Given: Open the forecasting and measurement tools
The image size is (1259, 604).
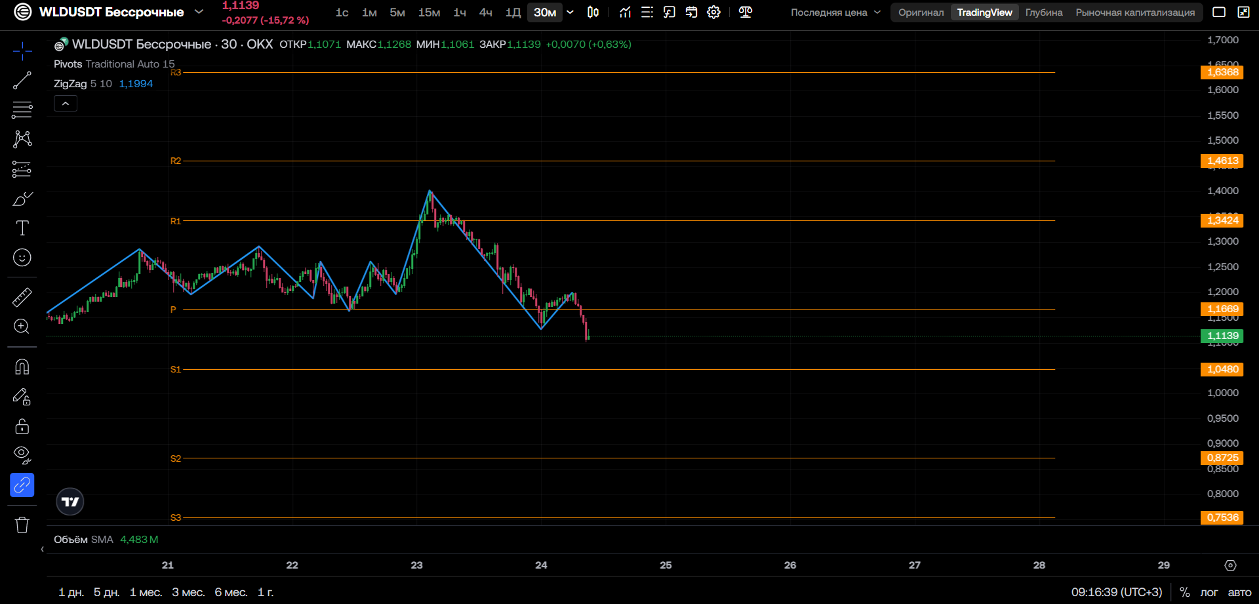Looking at the screenshot, I should coord(22,169).
